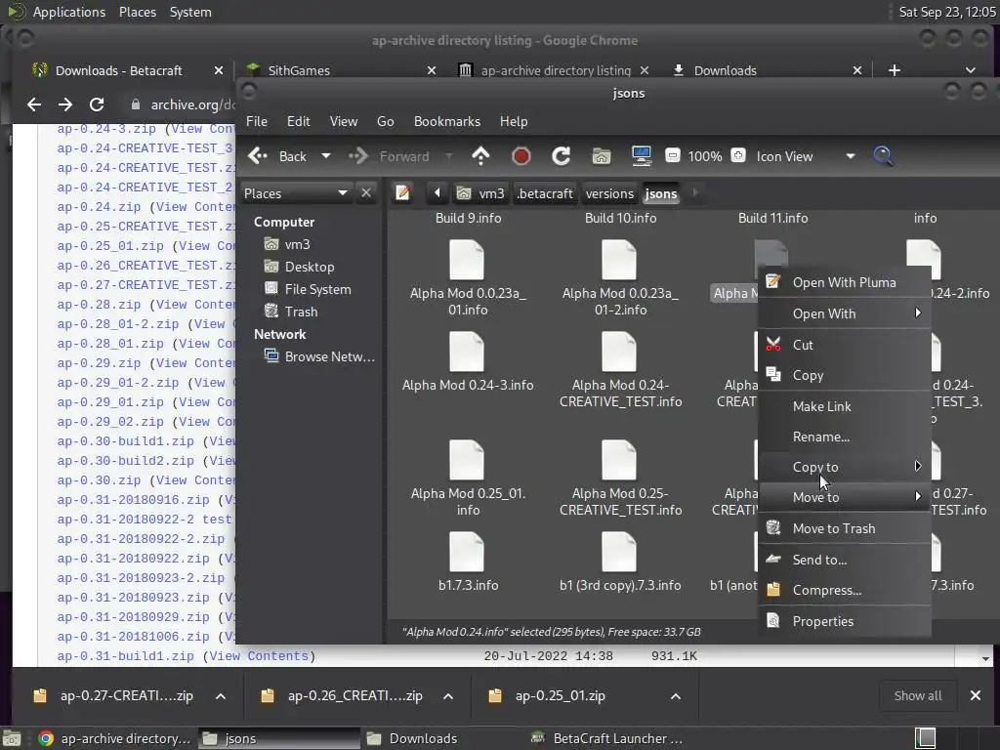Open the Edit menu
Image resolution: width=1000 pixels, height=750 pixels.
[x=299, y=121]
